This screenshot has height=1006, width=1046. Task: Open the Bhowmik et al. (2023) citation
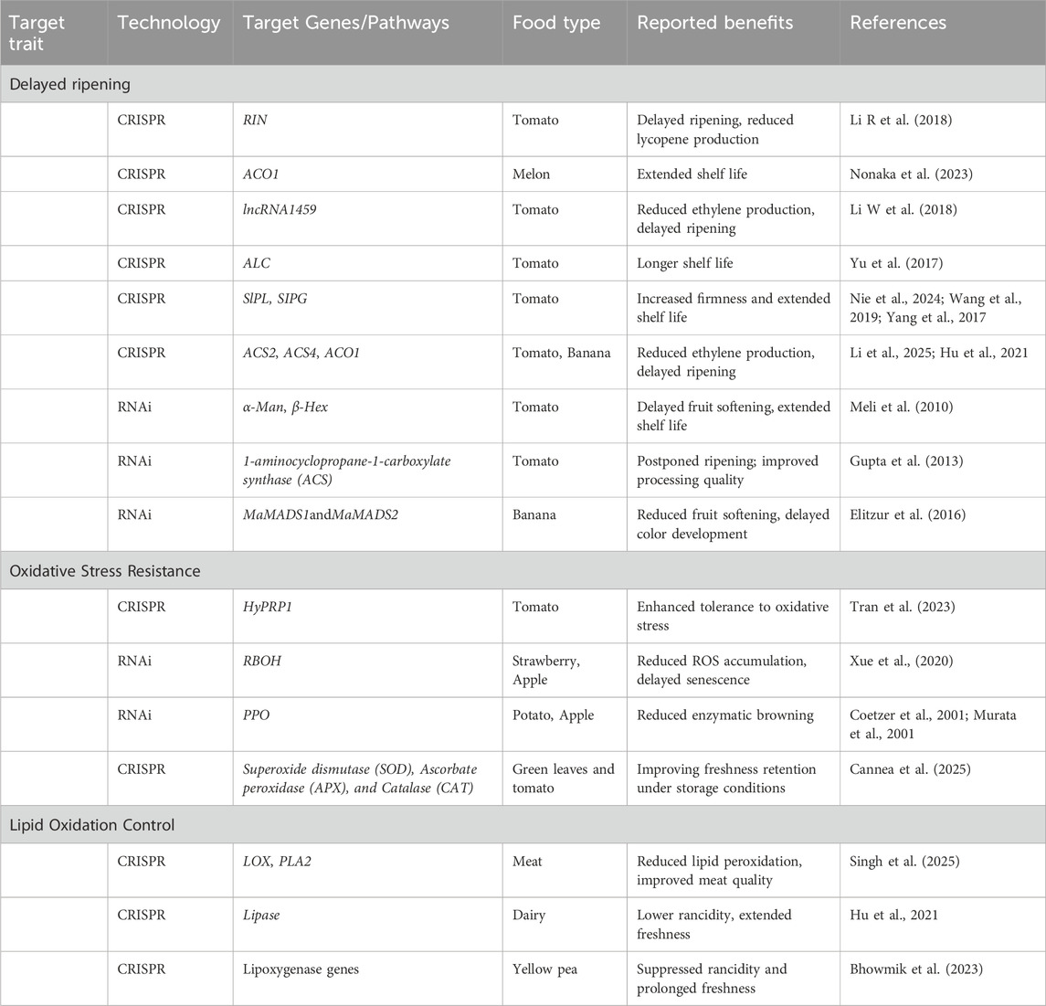point(915,969)
